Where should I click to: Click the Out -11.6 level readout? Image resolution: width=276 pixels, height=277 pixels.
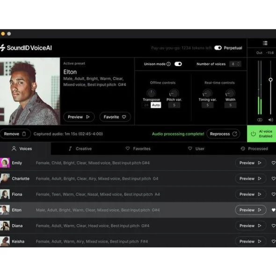[x=265, y=53]
